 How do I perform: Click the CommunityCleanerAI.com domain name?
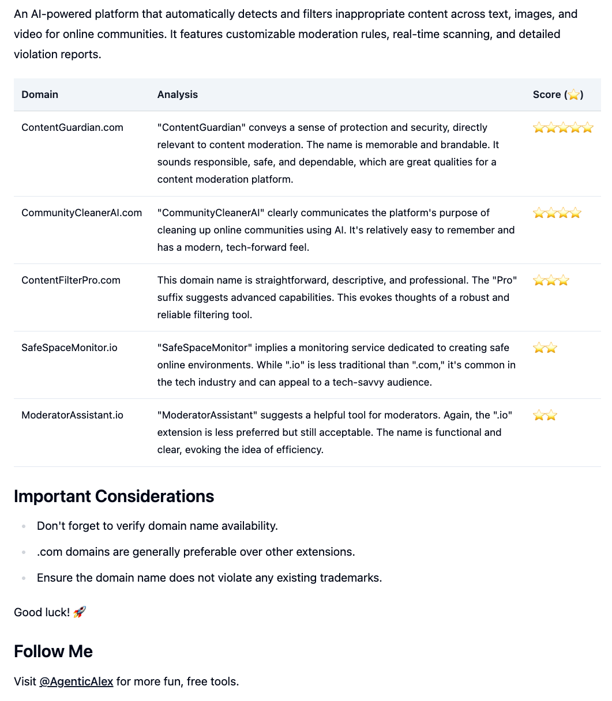pos(81,213)
